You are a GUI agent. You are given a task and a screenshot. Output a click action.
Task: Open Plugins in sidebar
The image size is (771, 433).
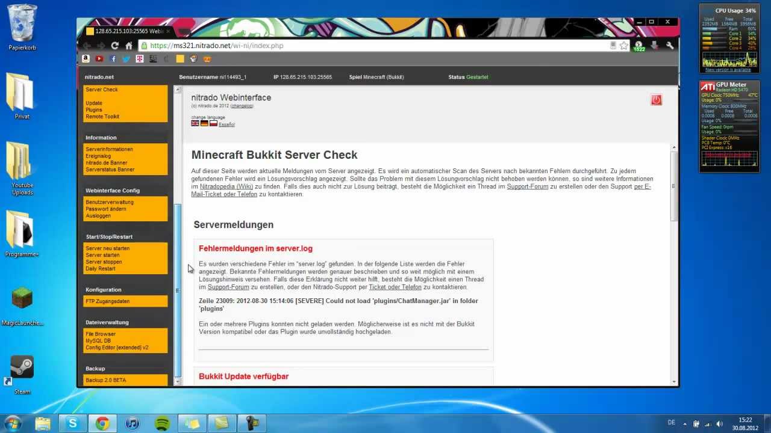tap(94, 110)
